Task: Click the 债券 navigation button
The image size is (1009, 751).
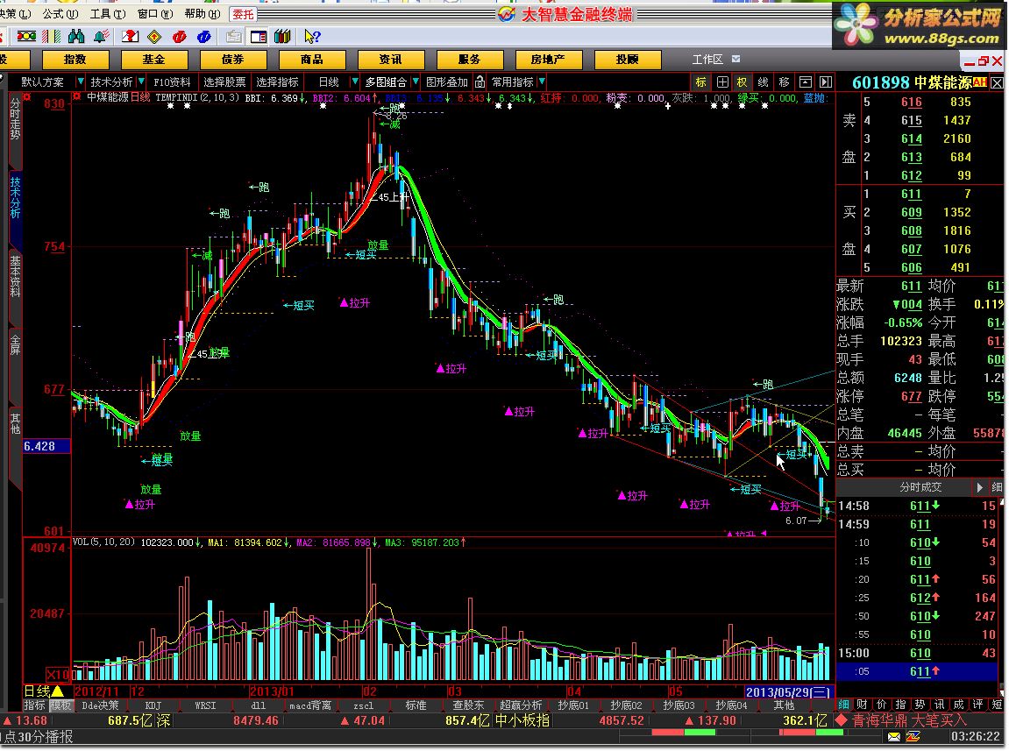Action: coord(233,60)
